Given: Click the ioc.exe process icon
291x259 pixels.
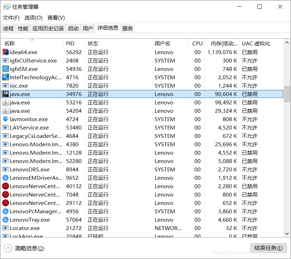Looking at the screenshot, I should point(6,86).
